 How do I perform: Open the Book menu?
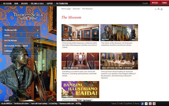pos(16,3)
